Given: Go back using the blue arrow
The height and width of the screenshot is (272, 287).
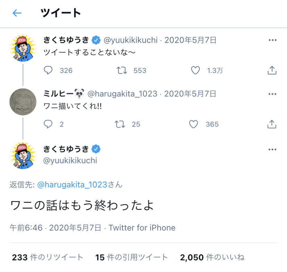Looking at the screenshot, I should pos(17,13).
